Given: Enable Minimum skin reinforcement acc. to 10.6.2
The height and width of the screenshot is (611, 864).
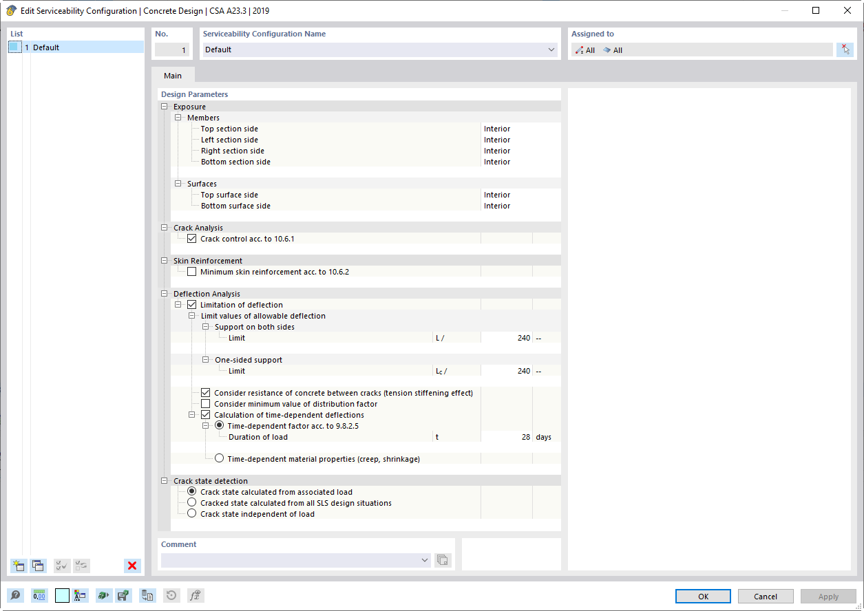Looking at the screenshot, I should [x=191, y=271].
